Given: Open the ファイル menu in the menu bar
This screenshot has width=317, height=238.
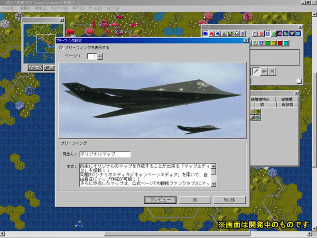Looking at the screenshot, I should tap(8, 9).
